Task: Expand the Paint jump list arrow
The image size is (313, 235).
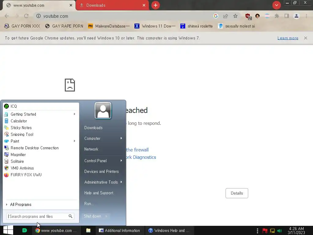Action: point(75,141)
